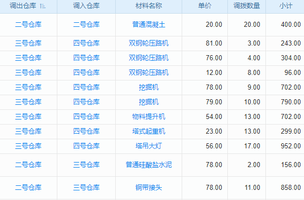
Task: Select the 2.00 quantity cell
Action: (254, 165)
